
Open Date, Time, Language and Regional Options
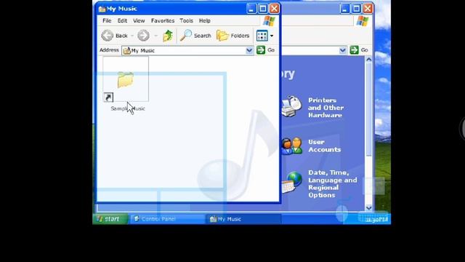point(333,183)
